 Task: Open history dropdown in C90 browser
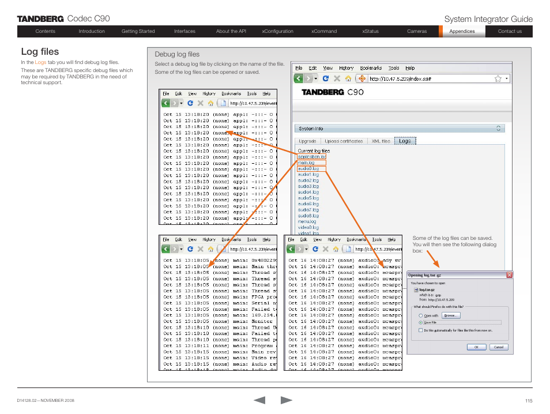click(x=316, y=78)
